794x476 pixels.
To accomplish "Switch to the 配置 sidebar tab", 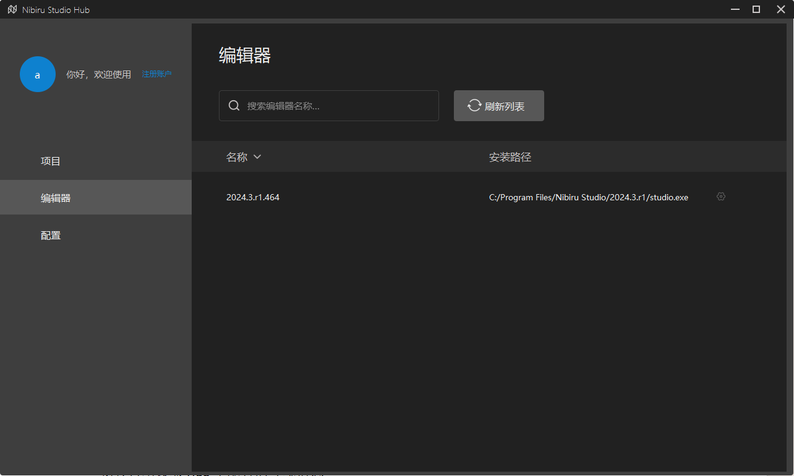I will point(51,236).
